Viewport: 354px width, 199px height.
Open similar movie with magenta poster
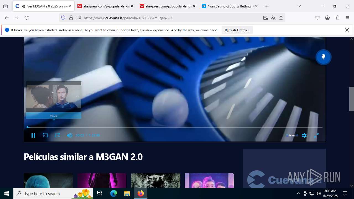102,180
